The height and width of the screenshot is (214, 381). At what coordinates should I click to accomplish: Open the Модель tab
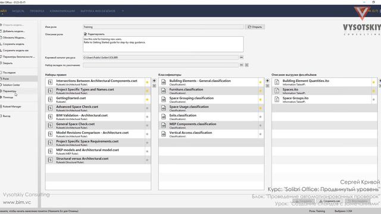point(18,11)
